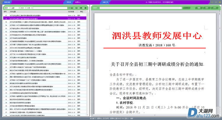This screenshot has width=222, height=120.
Task: Select file row number 45
Action: pos(45,54)
